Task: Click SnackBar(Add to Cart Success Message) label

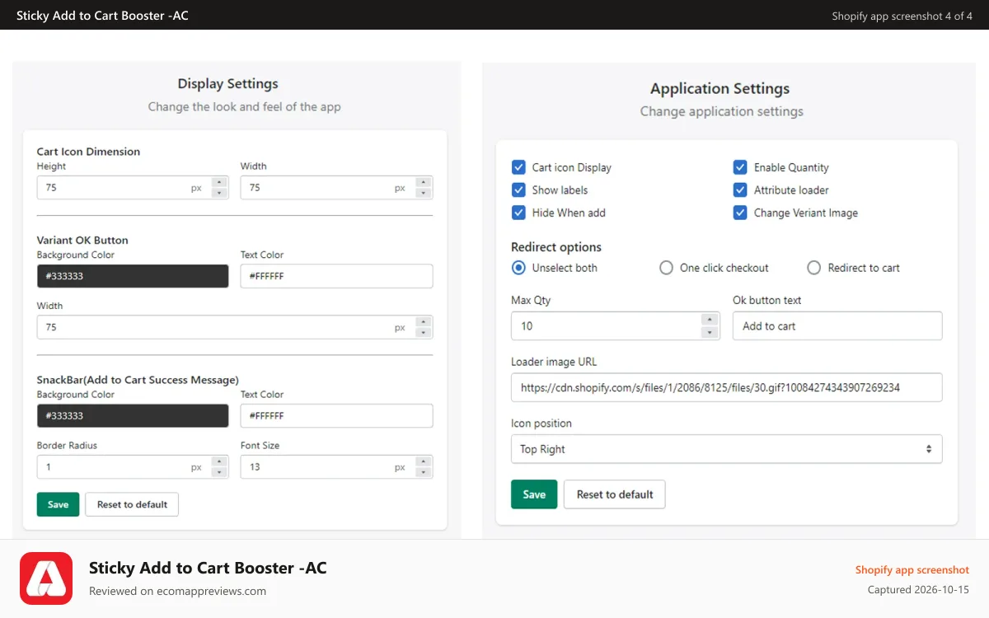Action: pyautogui.click(x=138, y=380)
